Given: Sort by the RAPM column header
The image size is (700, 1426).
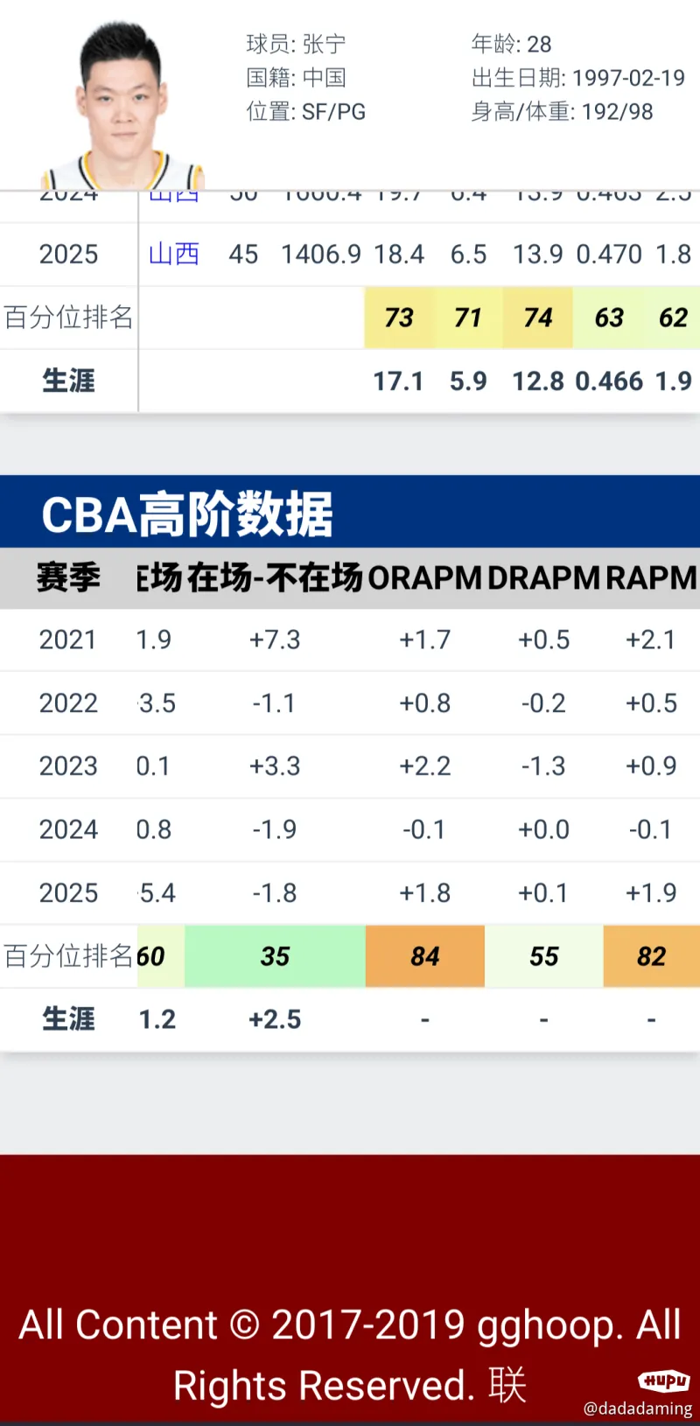Looking at the screenshot, I should pyautogui.click(x=651, y=578).
